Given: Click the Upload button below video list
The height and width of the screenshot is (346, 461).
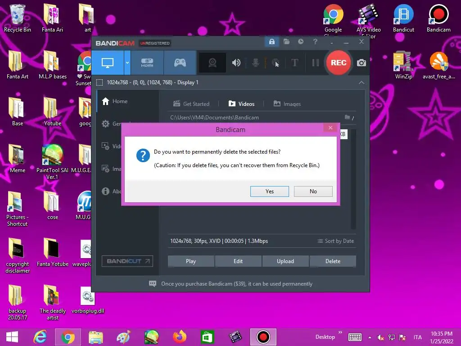Looking at the screenshot, I should coord(285,261).
